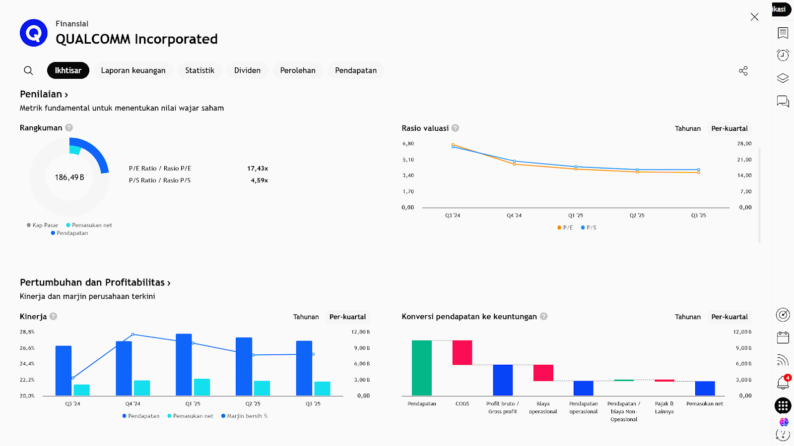Click the stacked layers sidebar icon
794x446 pixels.
click(x=783, y=78)
